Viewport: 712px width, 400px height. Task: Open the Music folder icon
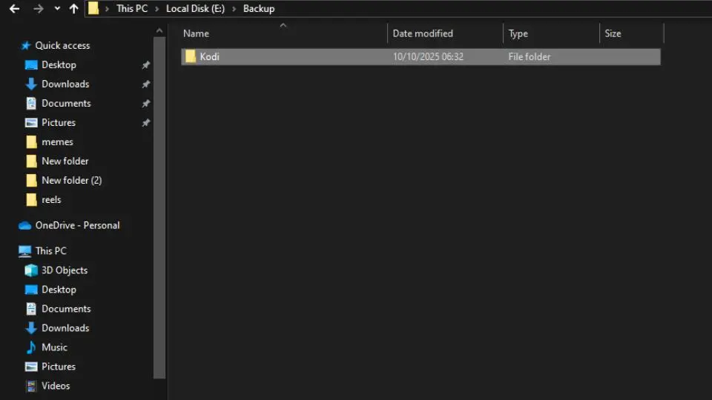tap(31, 347)
